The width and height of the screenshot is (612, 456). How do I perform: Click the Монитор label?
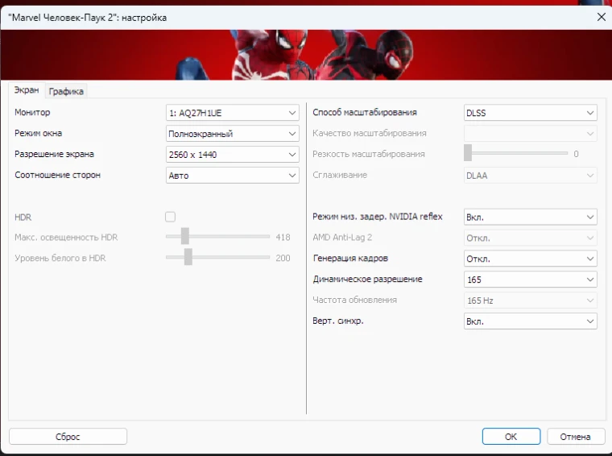click(x=32, y=113)
